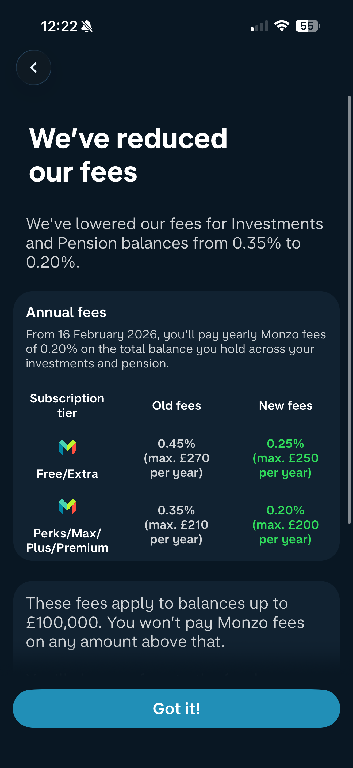Tap the Annual fees card heading

66,312
